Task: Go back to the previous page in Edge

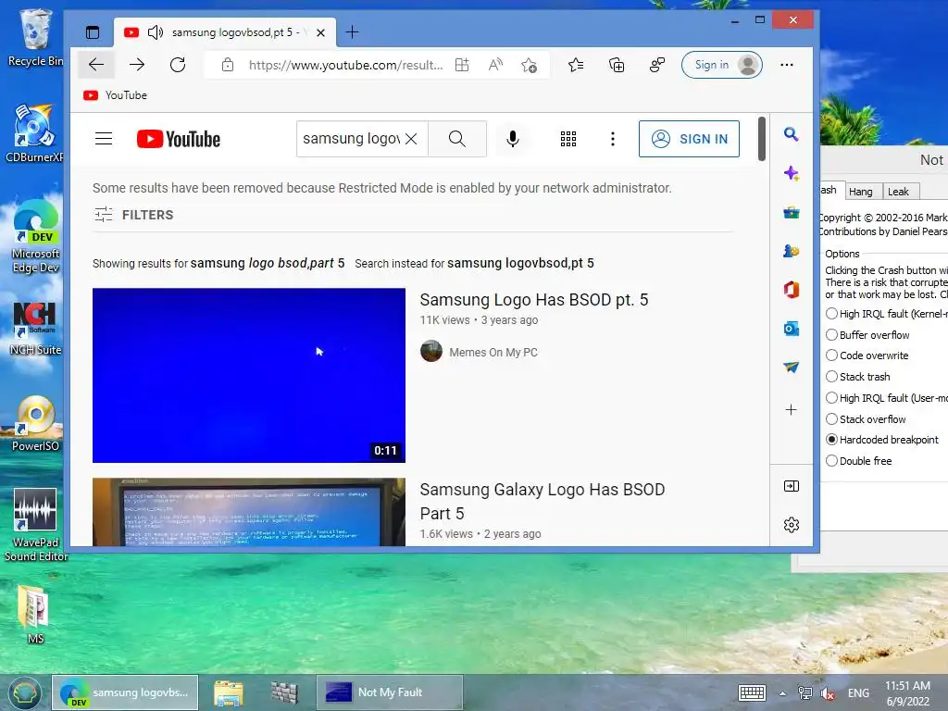Action: [x=96, y=65]
